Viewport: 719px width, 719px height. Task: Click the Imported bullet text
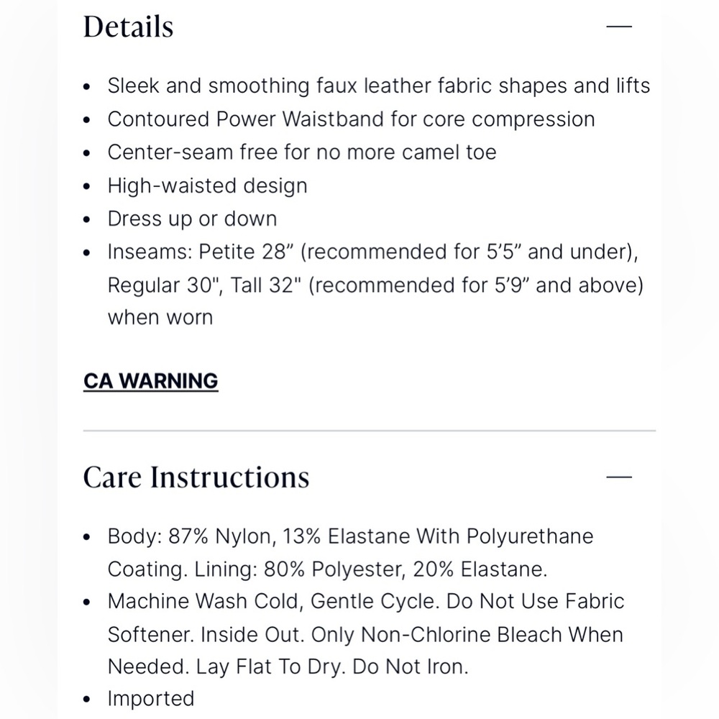tap(151, 699)
